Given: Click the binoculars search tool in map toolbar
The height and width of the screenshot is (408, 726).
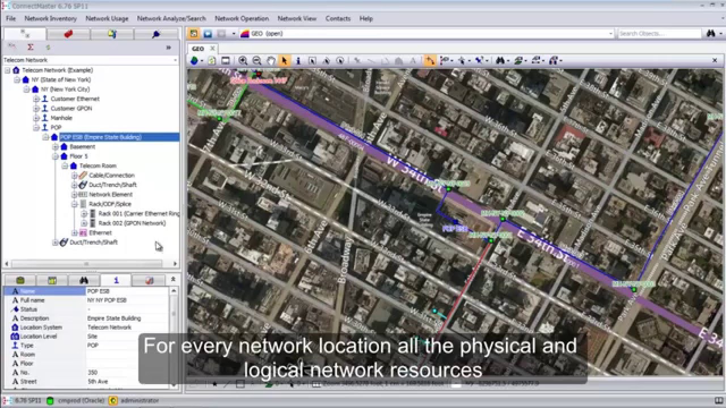Looking at the screenshot, I should 500,61.
